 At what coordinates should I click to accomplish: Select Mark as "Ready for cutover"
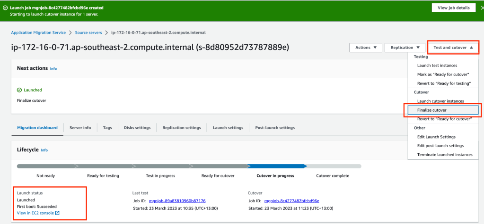(443, 75)
